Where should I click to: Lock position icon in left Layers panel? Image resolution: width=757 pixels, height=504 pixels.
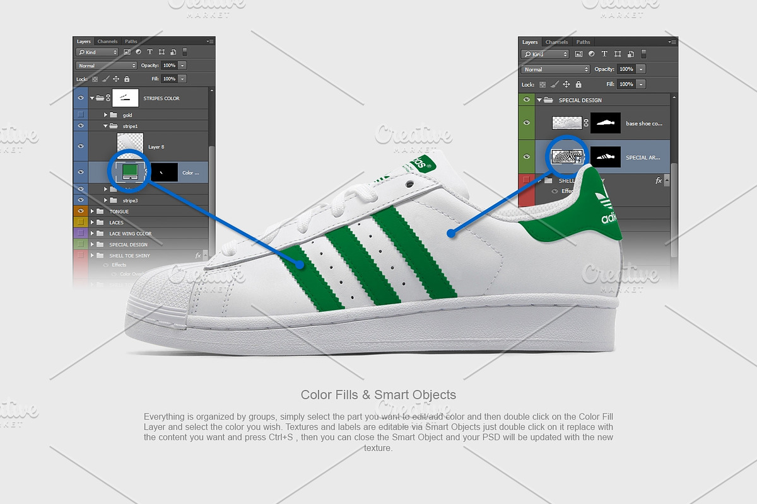[x=116, y=79]
